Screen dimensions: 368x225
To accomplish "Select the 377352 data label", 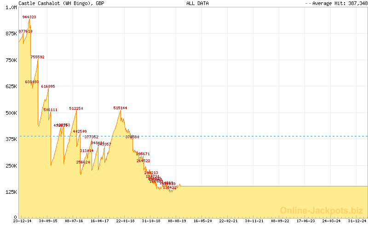I will pyautogui.click(x=92, y=137).
